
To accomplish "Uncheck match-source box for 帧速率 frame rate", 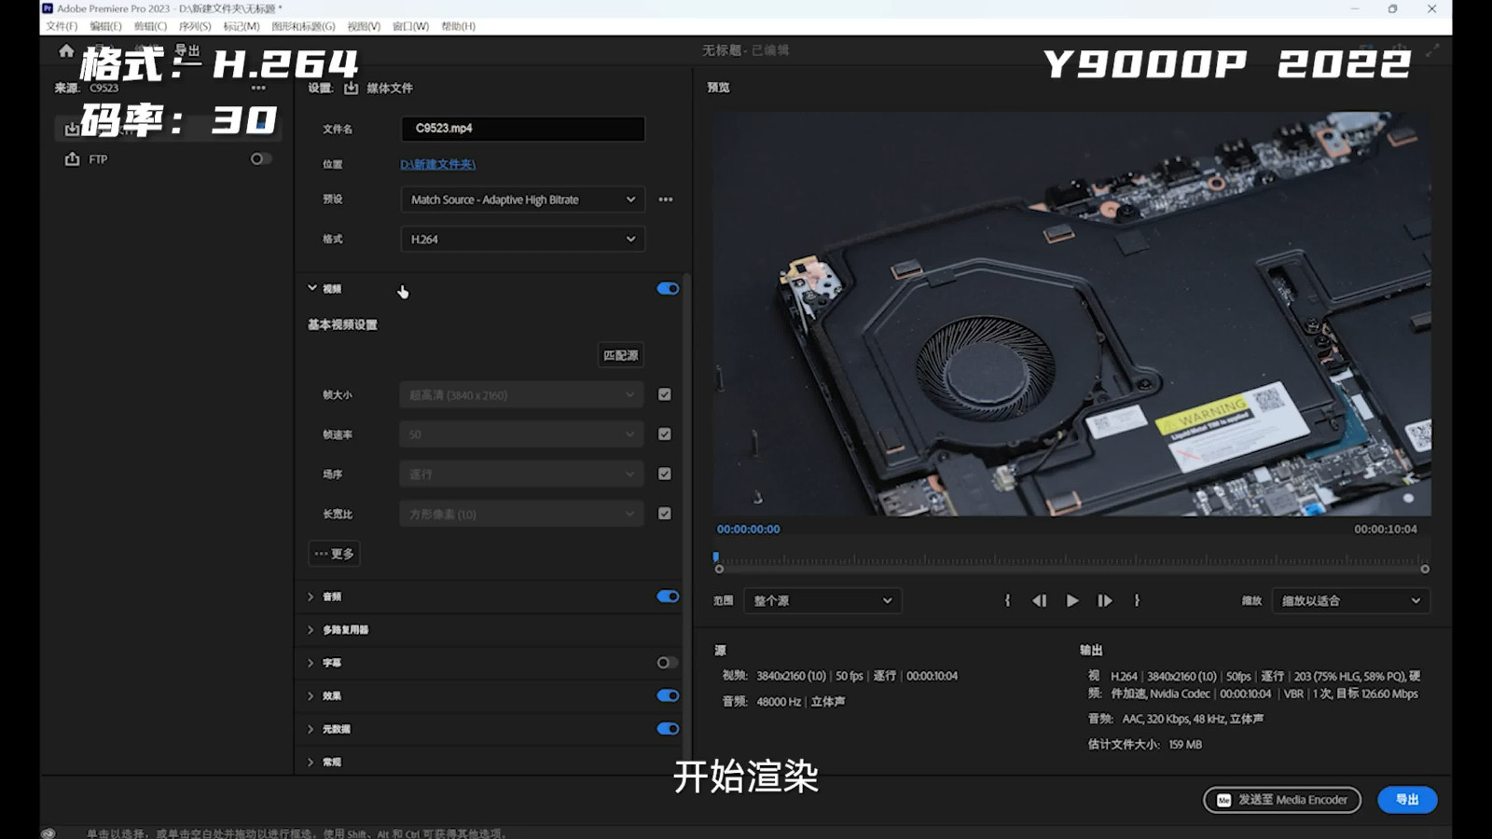I will coord(665,434).
